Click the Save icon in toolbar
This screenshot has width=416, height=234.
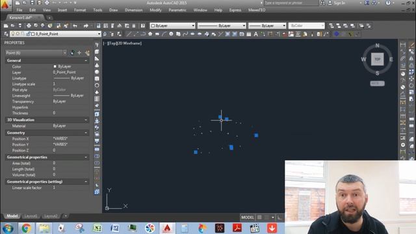[x=20, y=26]
